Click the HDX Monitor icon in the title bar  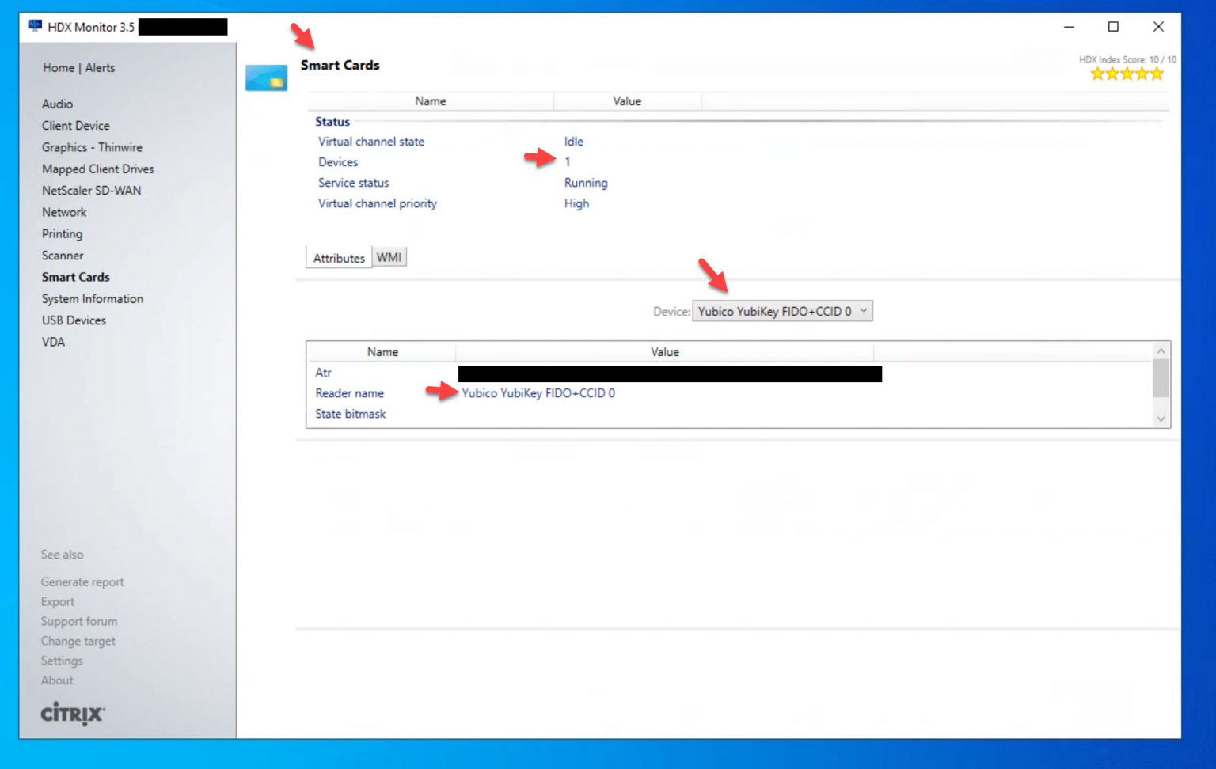(x=33, y=26)
